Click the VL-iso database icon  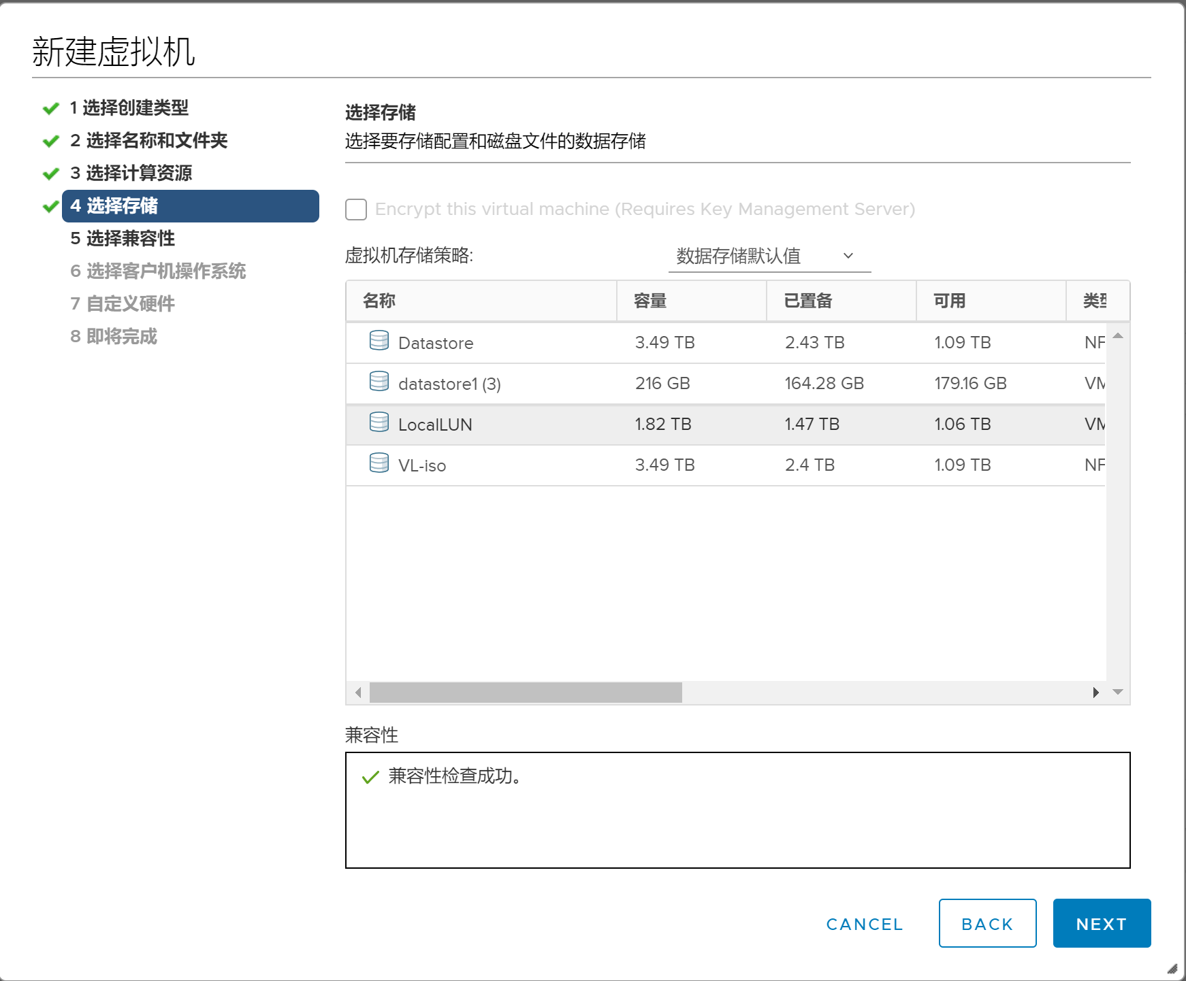(x=379, y=463)
